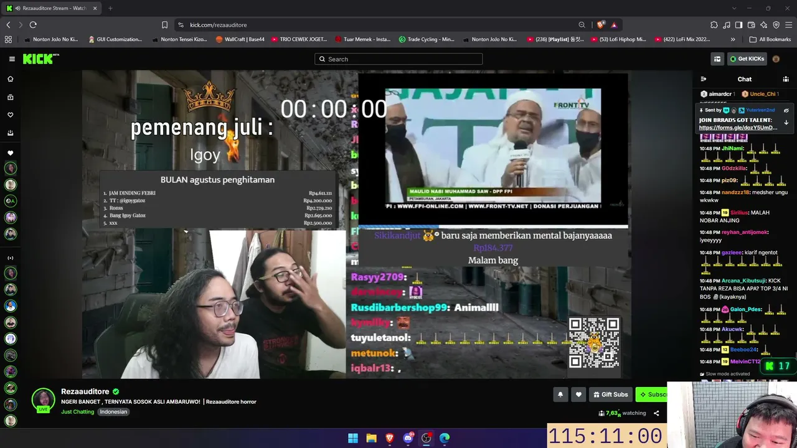Viewport: 797px width, 448px height.
Task: Open the All Bookmarks folder
Action: [x=770, y=39]
